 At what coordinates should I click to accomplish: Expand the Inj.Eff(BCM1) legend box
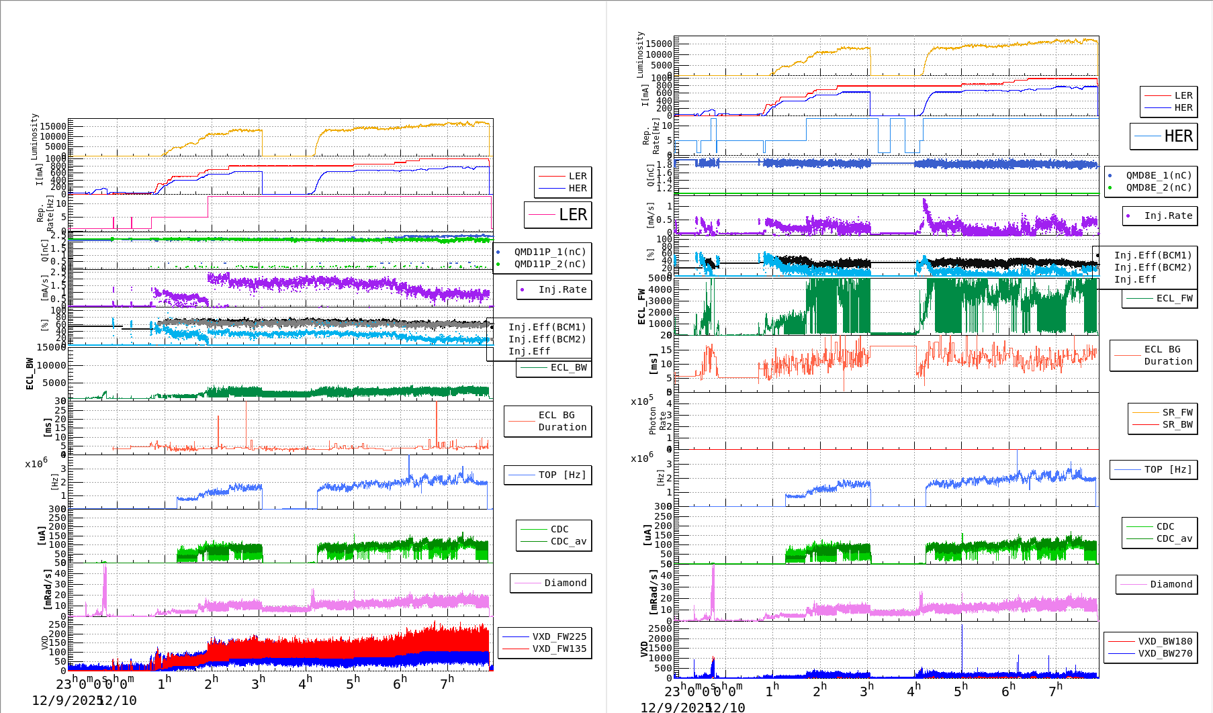pyautogui.click(x=545, y=328)
